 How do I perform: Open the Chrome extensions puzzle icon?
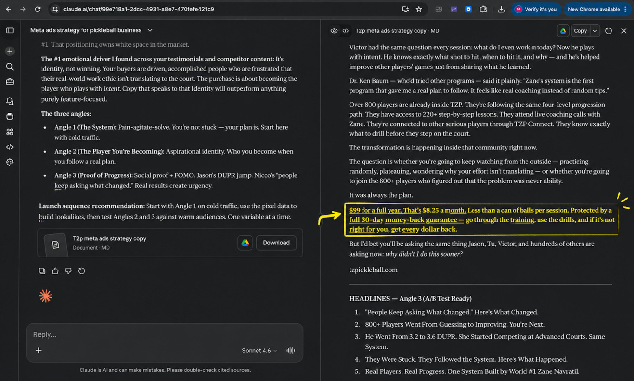[x=483, y=9]
